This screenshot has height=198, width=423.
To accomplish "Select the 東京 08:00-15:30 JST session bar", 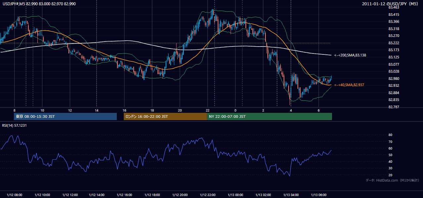I will (66, 116).
